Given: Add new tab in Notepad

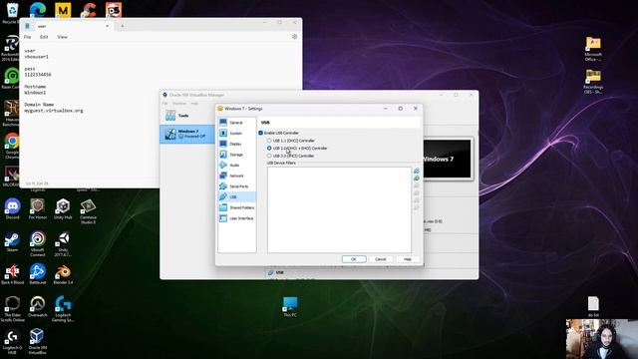Looking at the screenshot, I should tap(122, 26).
